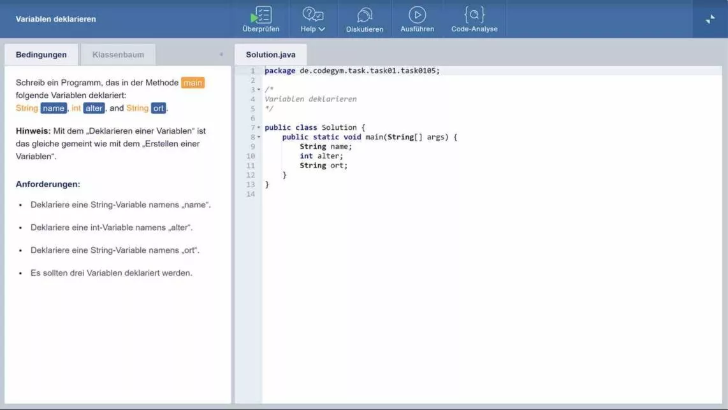The height and width of the screenshot is (410, 728).
Task: Click the Code-Analyse label
Action: [474, 29]
